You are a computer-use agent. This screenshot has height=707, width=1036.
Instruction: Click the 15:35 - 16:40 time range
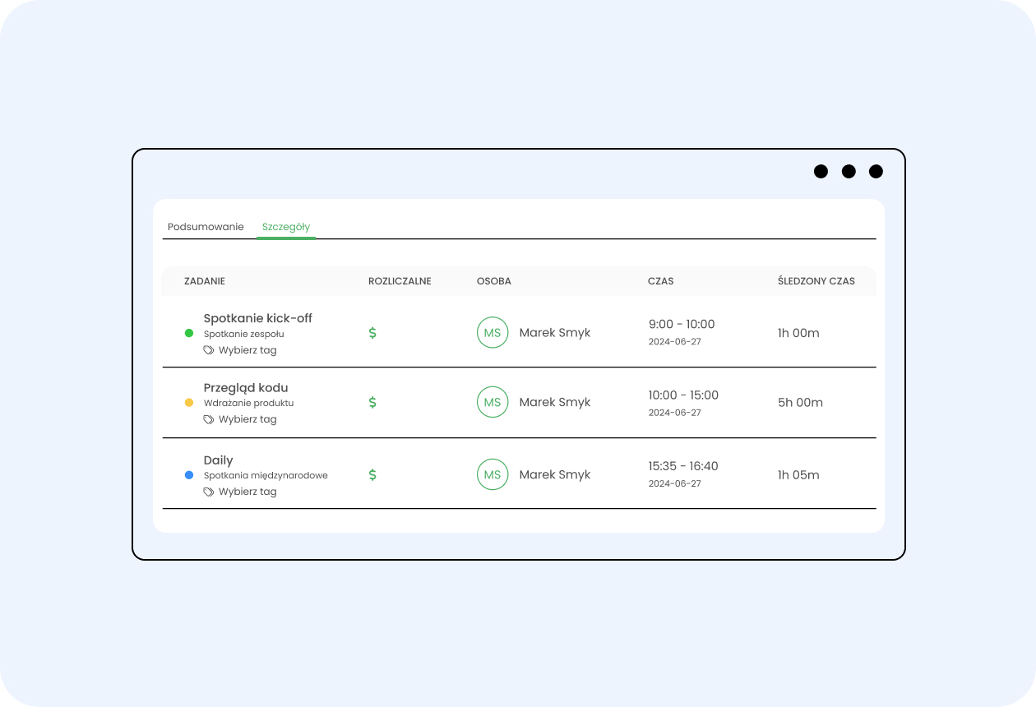pos(683,466)
